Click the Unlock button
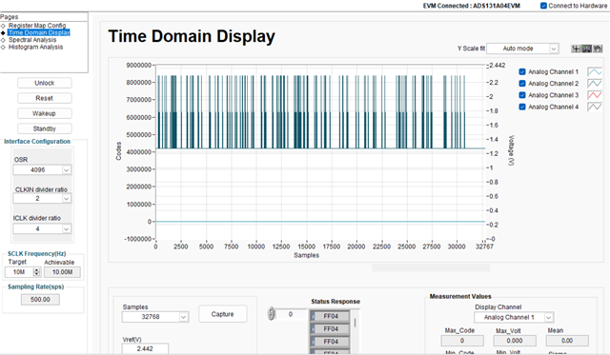The height and width of the screenshot is (355, 610). (x=45, y=83)
